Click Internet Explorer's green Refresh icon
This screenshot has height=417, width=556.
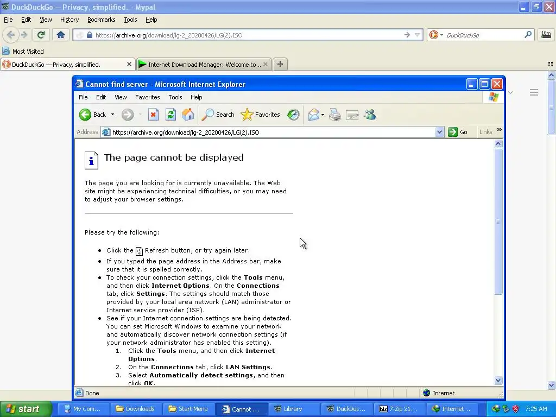tap(170, 115)
